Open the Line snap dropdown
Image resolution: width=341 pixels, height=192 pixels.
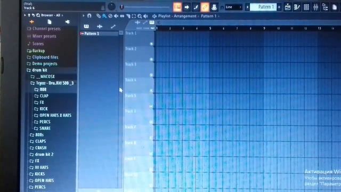click(233, 7)
